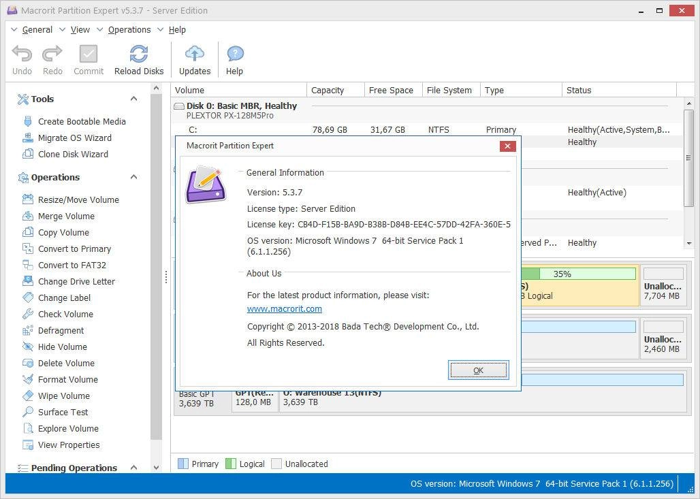Viewport: 700px width, 499px height.
Task: Click the Undo toolbar icon
Action: pyautogui.click(x=22, y=54)
